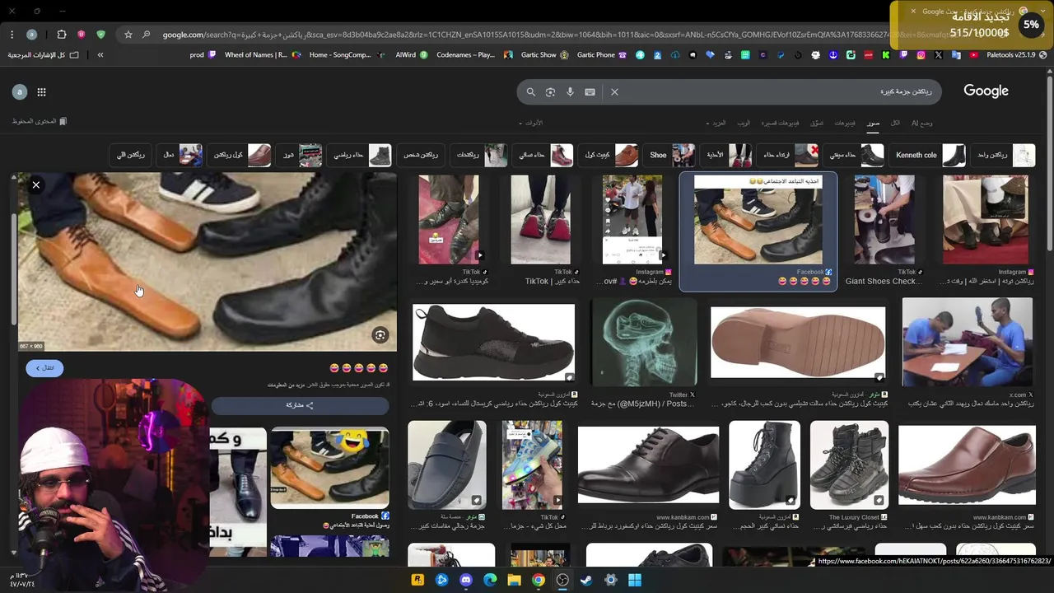Select the Kenneth cole filter chip
The image size is (1054, 593).
point(930,155)
